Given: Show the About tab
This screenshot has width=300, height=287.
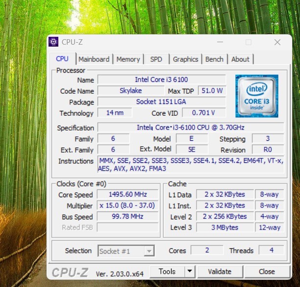Looking at the screenshot, I should click(x=240, y=59).
